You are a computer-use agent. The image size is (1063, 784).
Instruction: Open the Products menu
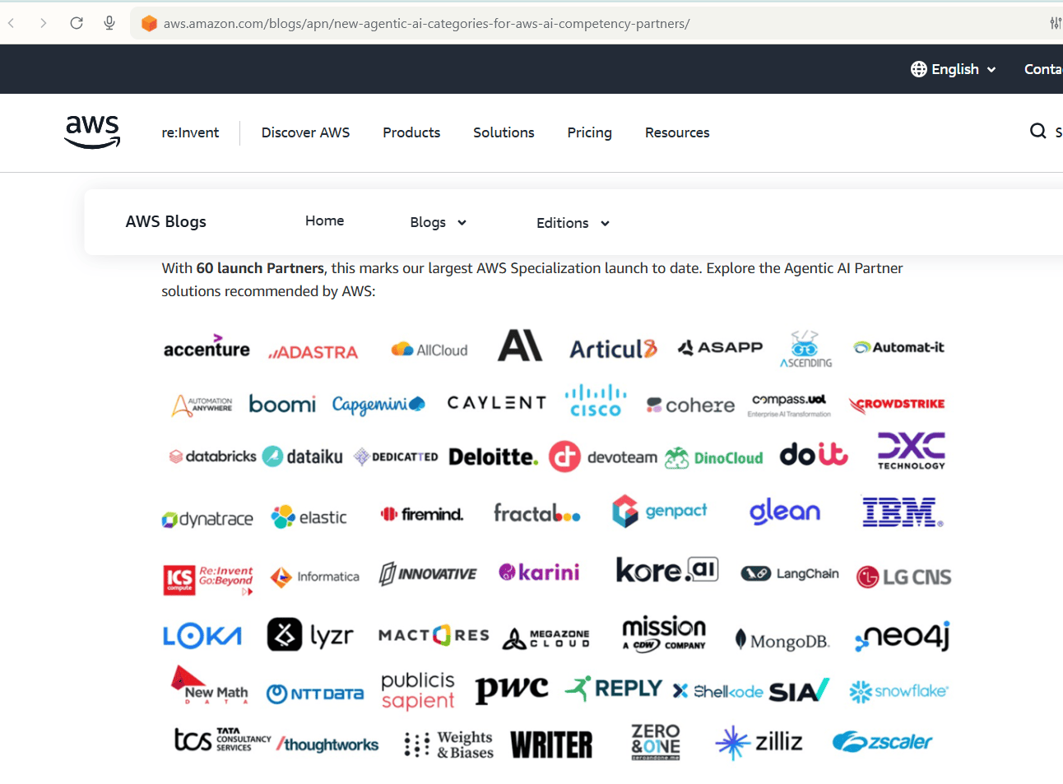click(x=411, y=132)
